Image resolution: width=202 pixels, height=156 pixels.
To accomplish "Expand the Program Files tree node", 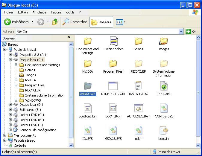I will 16,85.
